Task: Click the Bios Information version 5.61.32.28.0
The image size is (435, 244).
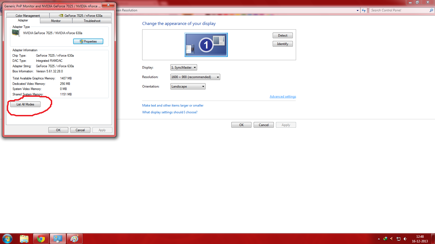Action: pos(49,71)
